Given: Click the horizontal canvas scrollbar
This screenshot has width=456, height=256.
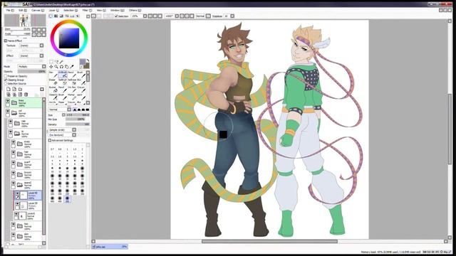Looking at the screenshot, I should (x=269, y=242).
